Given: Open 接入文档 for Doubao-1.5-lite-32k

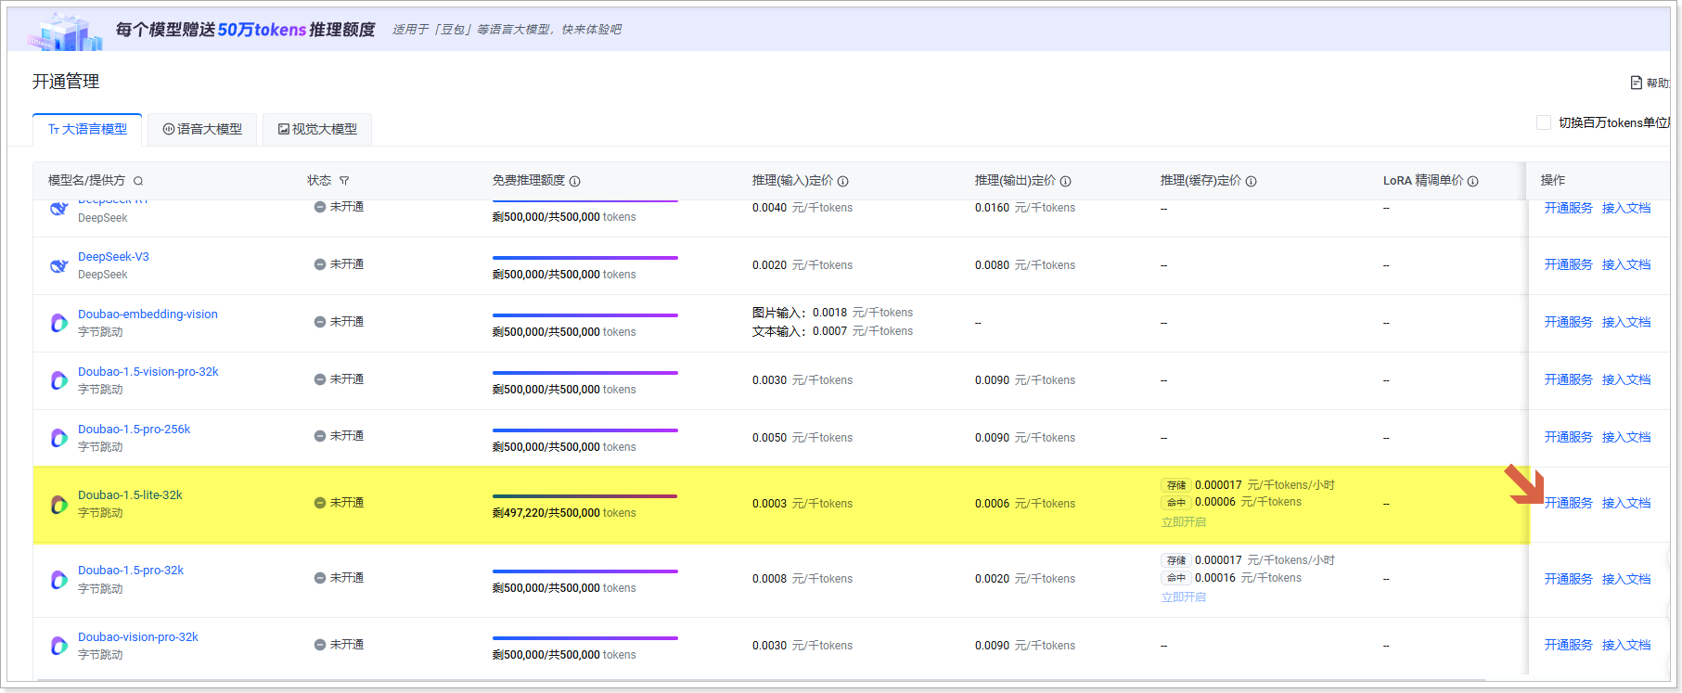Looking at the screenshot, I should coord(1626,503).
